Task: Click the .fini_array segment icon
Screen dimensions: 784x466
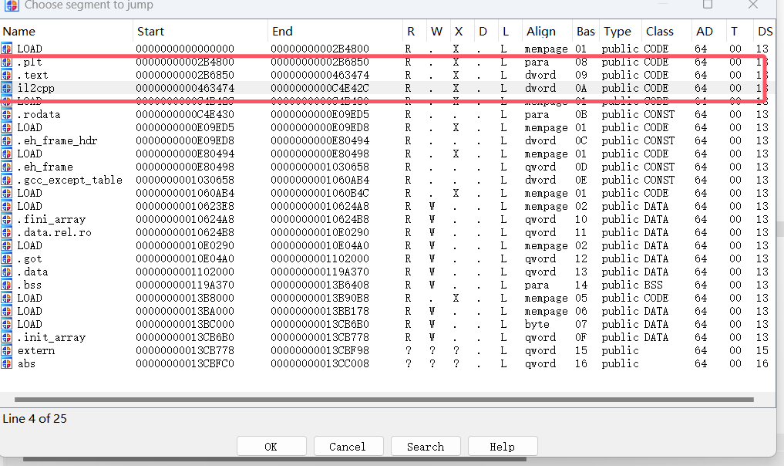Action: 6,219
